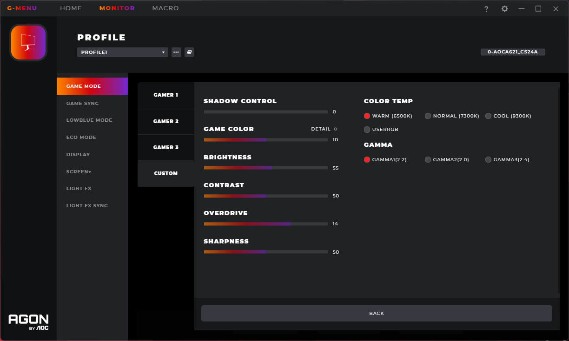Select the UserRGB color temp option

pos(367,130)
